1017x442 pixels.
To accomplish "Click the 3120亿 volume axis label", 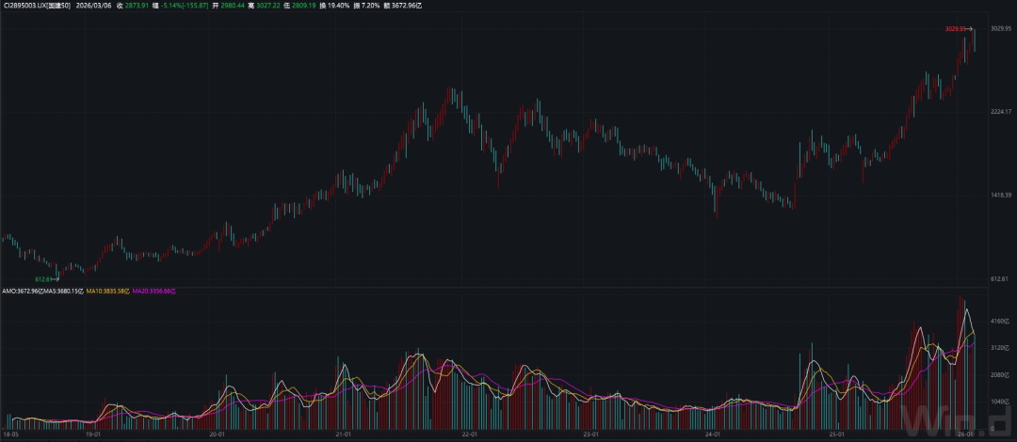I will [1001, 348].
